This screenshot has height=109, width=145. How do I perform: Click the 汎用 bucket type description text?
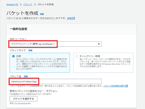(42, 64)
